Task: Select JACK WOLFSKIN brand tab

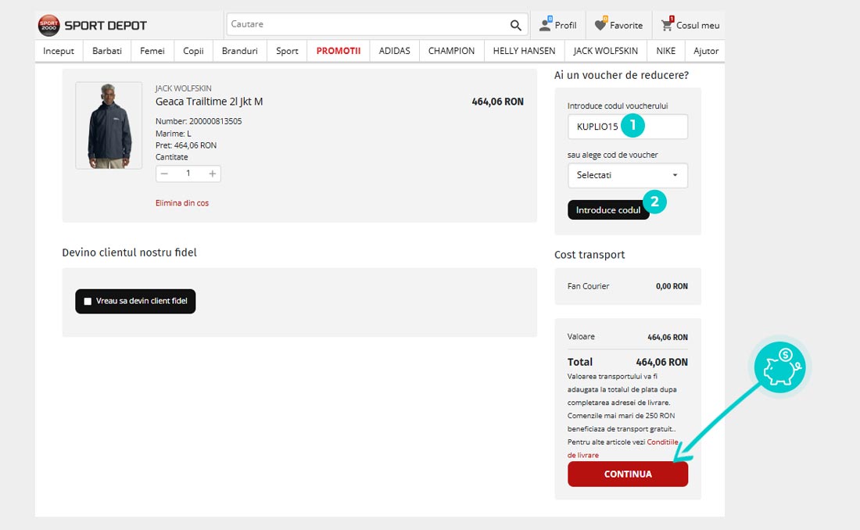Action: click(x=605, y=51)
